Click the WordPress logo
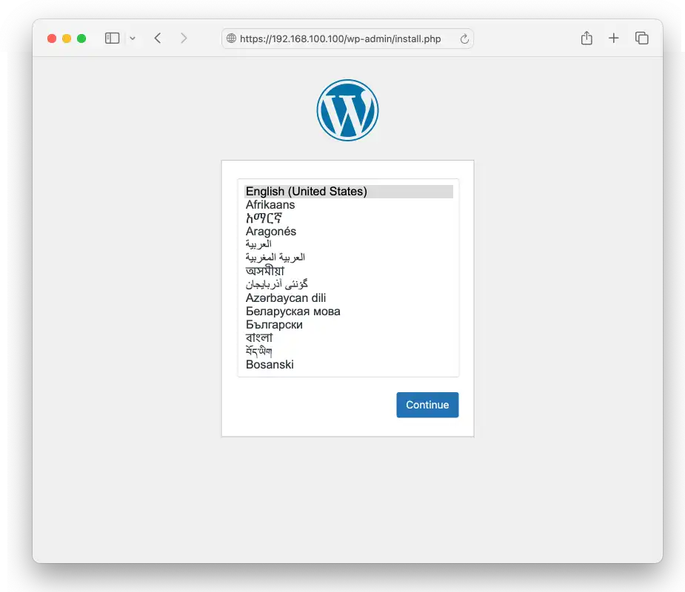This screenshot has height=592, width=685. (347, 110)
